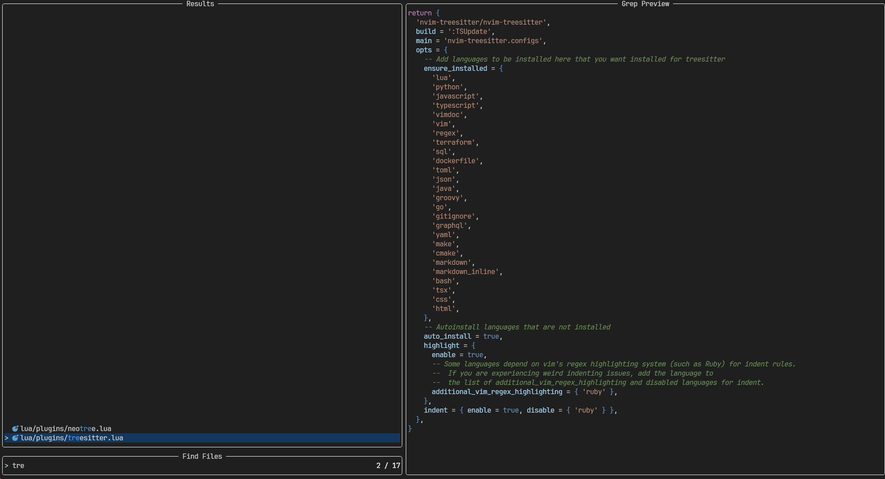Click the 'true' value of auto_install
The image size is (885, 479).
[491, 336]
